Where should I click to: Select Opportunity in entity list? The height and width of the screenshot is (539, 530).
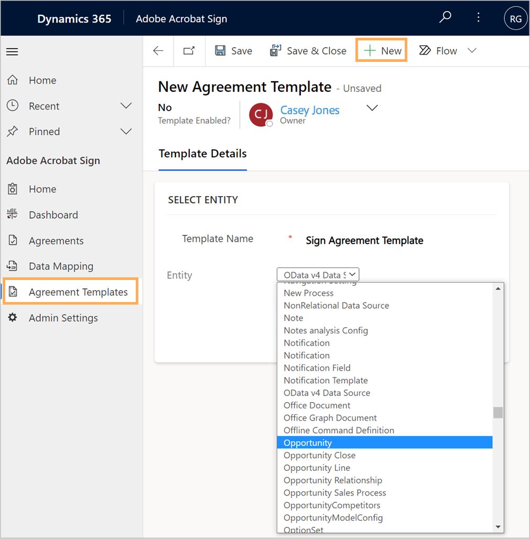pyautogui.click(x=385, y=443)
